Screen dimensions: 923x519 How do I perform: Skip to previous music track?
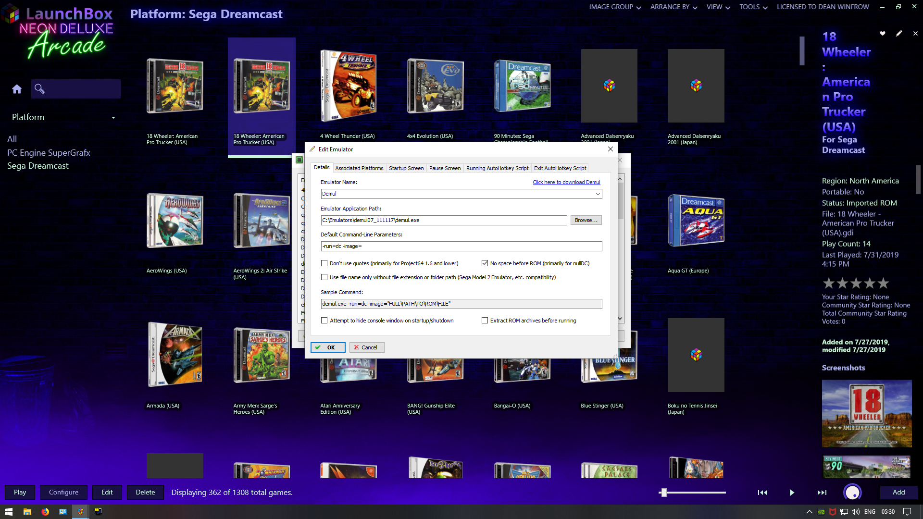pos(762,493)
